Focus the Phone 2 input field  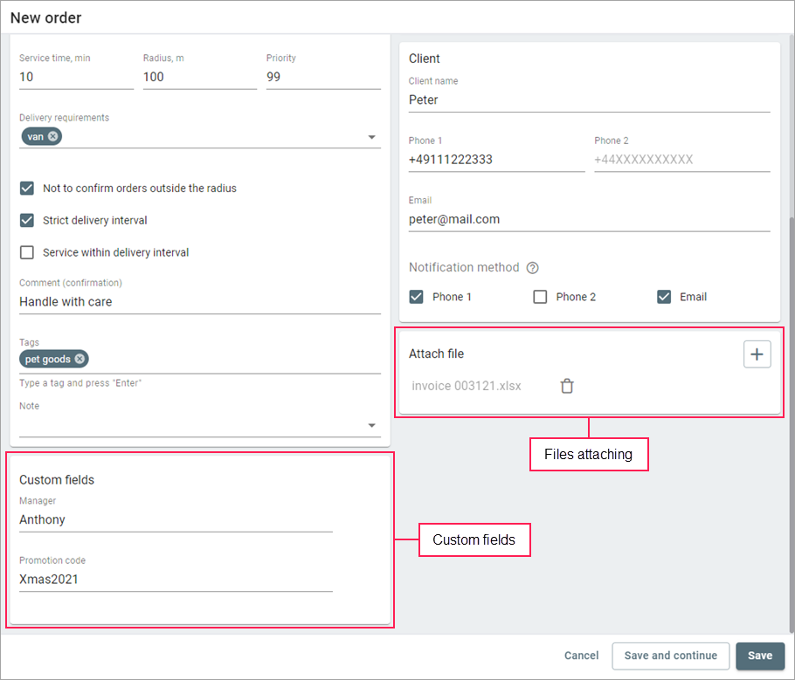point(681,160)
